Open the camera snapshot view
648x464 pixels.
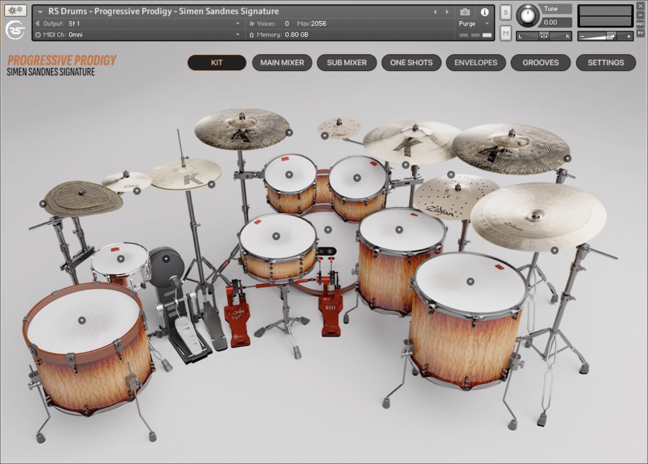pyautogui.click(x=465, y=12)
